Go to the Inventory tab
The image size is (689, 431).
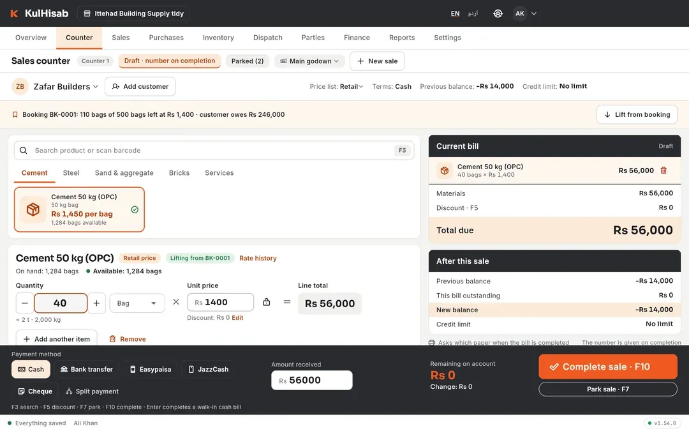tap(218, 38)
